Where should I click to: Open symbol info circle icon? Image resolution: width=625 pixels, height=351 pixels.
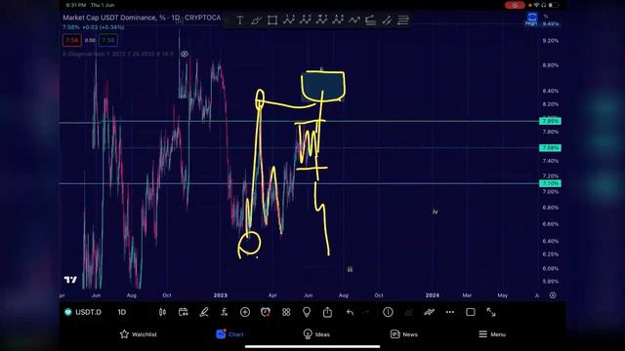(x=388, y=312)
